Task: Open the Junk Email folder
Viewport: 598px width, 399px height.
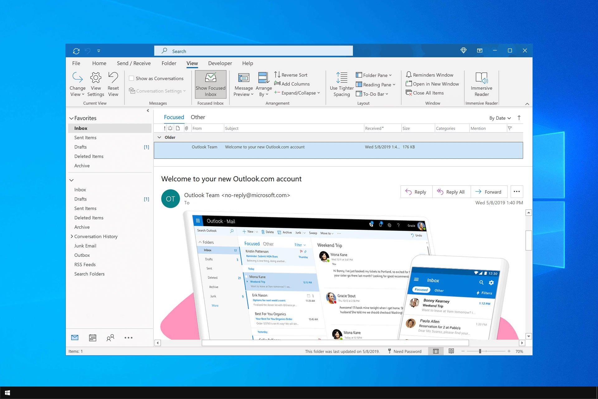Action: coord(110,246)
